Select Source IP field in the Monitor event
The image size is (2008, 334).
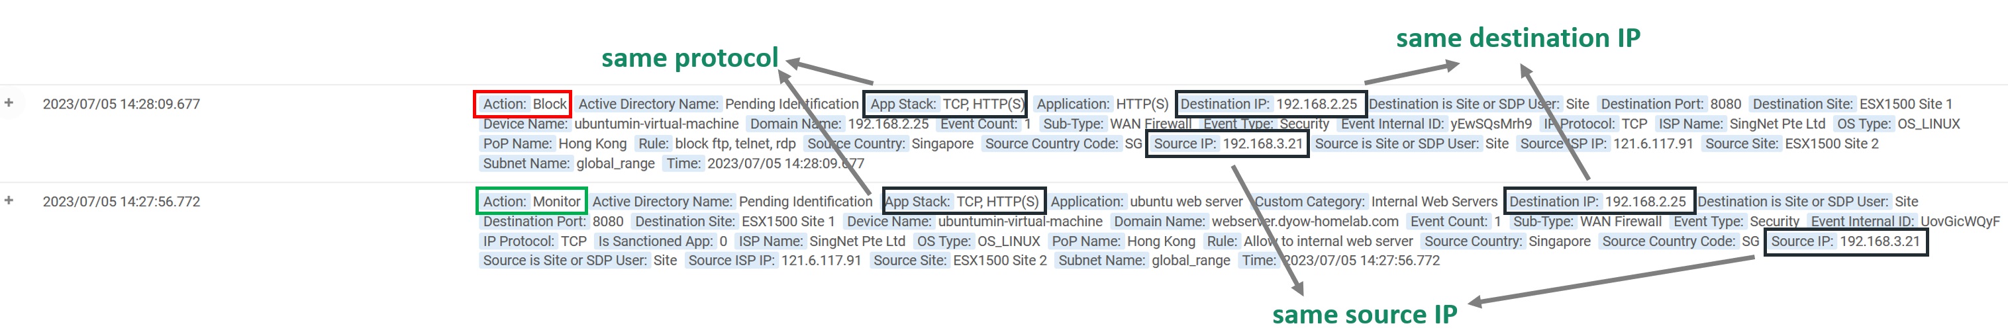[x=1844, y=241]
